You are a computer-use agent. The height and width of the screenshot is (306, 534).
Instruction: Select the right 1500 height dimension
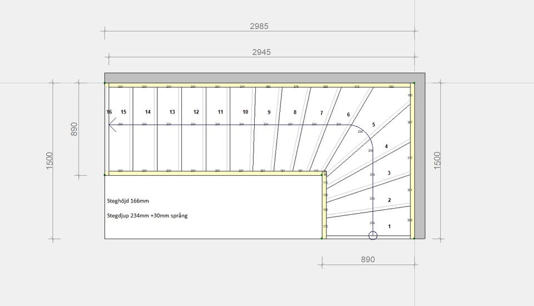[x=438, y=160]
